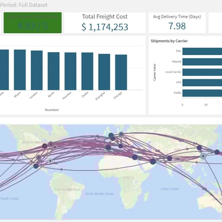Select the Berlin bar in RouteStart chart

click(x=54, y=71)
